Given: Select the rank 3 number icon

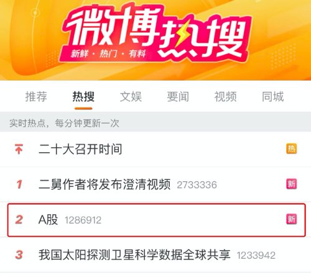Looking at the screenshot, I should tap(19, 255).
